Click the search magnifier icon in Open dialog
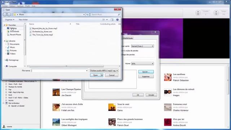Viewport: 231px width, 130px height. point(119,14)
